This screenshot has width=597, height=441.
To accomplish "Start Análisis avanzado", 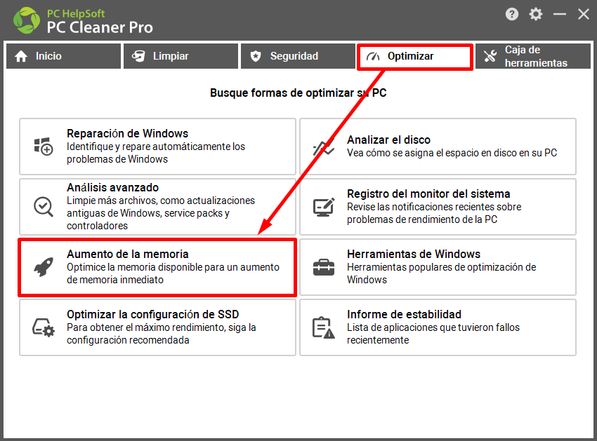I will (157, 207).
